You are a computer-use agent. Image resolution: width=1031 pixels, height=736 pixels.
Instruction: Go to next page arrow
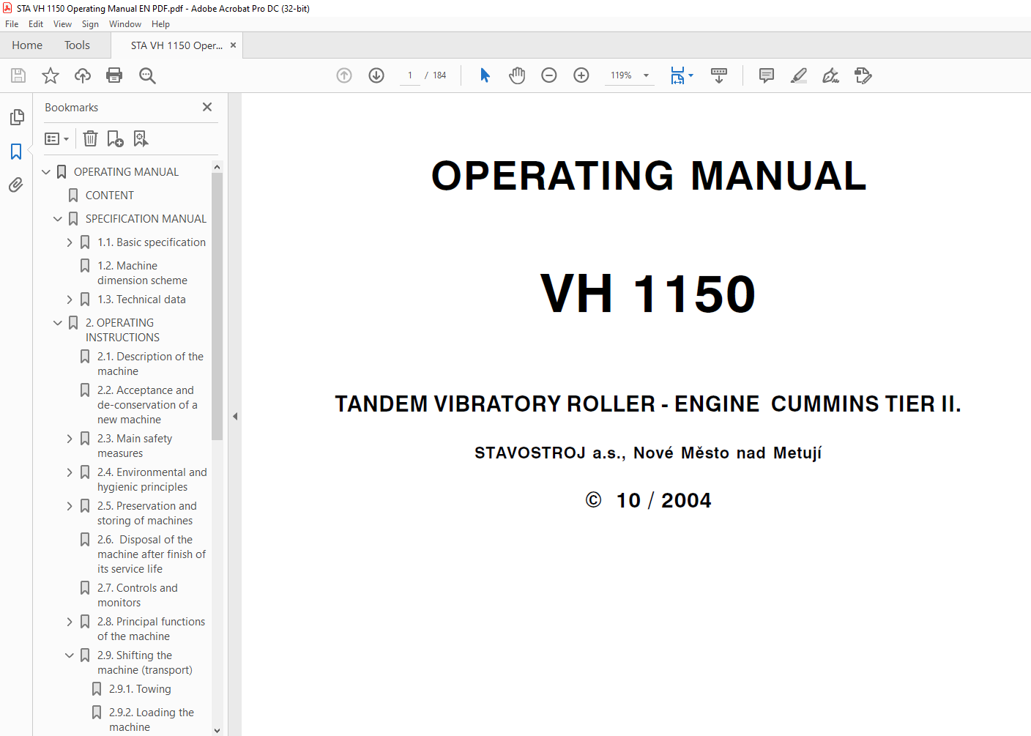coord(376,75)
